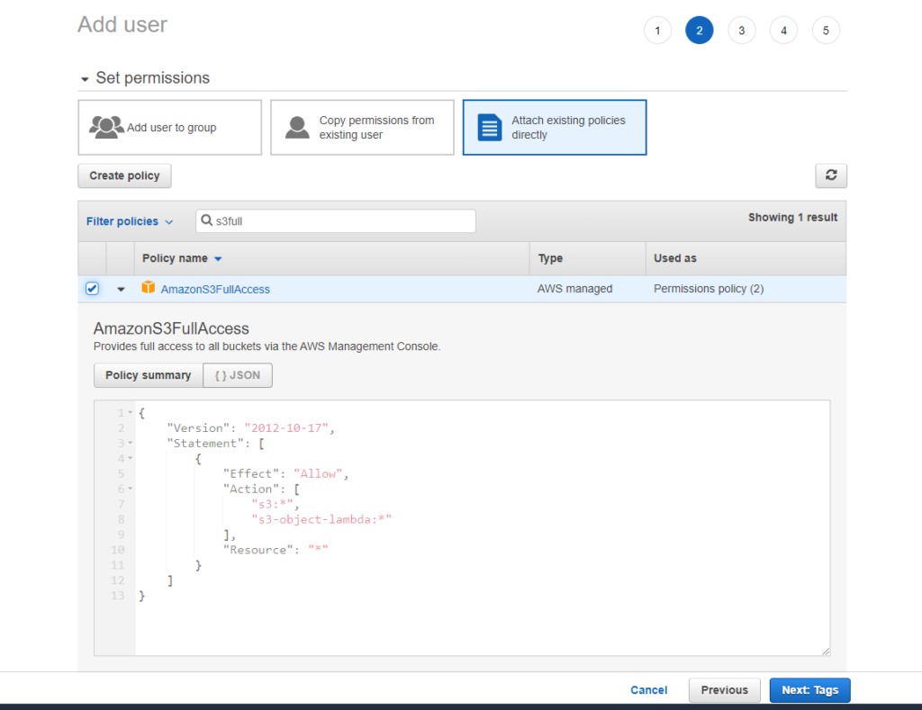Open the AmazonS3FullAccess policy link
This screenshot has height=710, width=922.
[x=215, y=289]
